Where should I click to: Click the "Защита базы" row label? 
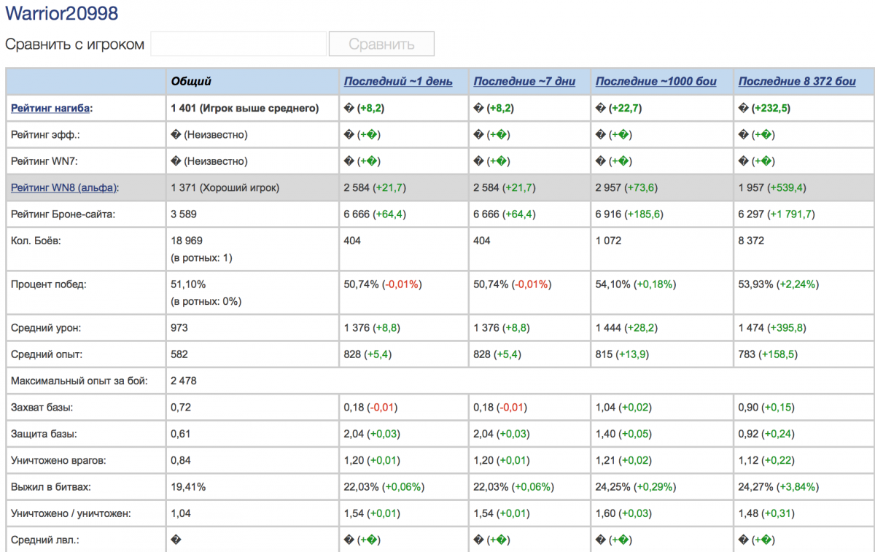pyautogui.click(x=44, y=434)
